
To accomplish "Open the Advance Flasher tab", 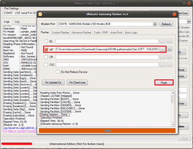I will point(81,33).
